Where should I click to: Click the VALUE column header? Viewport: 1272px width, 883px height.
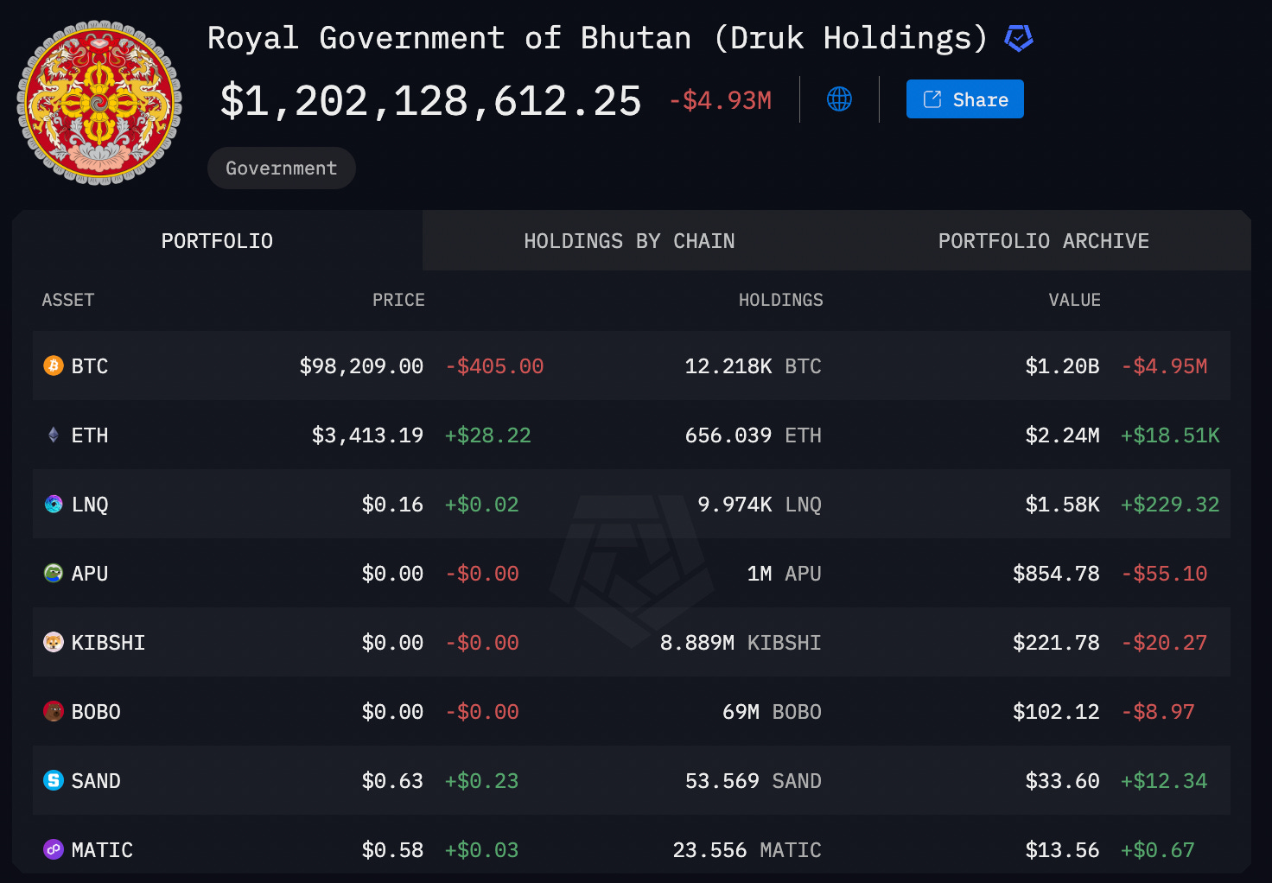click(x=1074, y=300)
